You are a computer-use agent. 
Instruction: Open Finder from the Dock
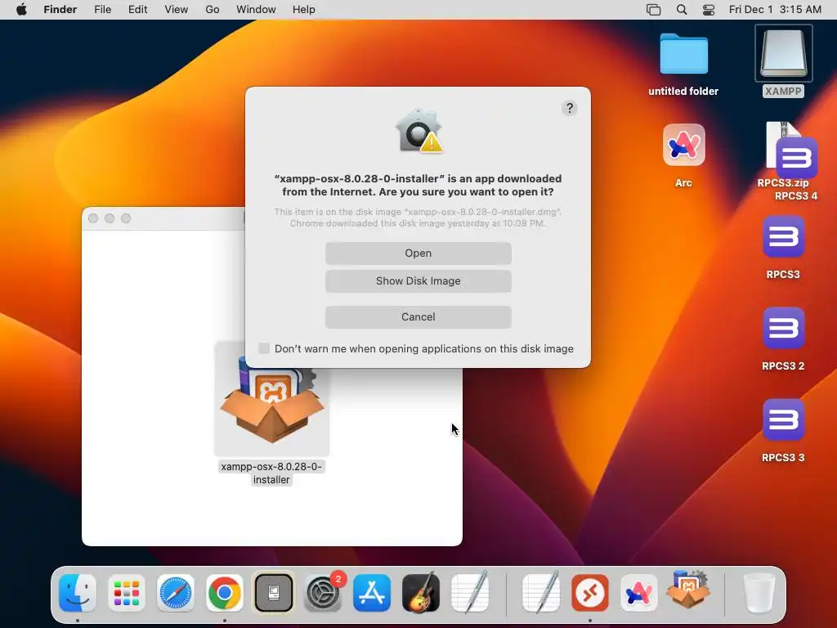point(78,593)
